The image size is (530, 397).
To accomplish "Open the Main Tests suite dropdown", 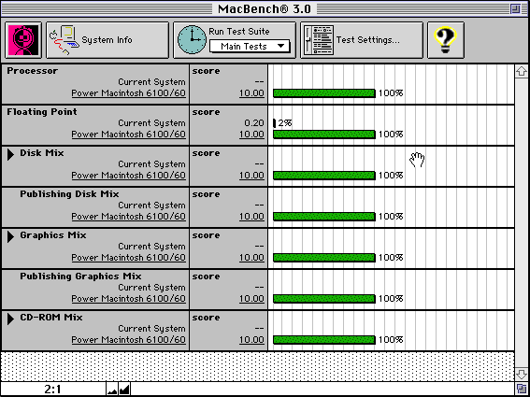I will (x=250, y=47).
